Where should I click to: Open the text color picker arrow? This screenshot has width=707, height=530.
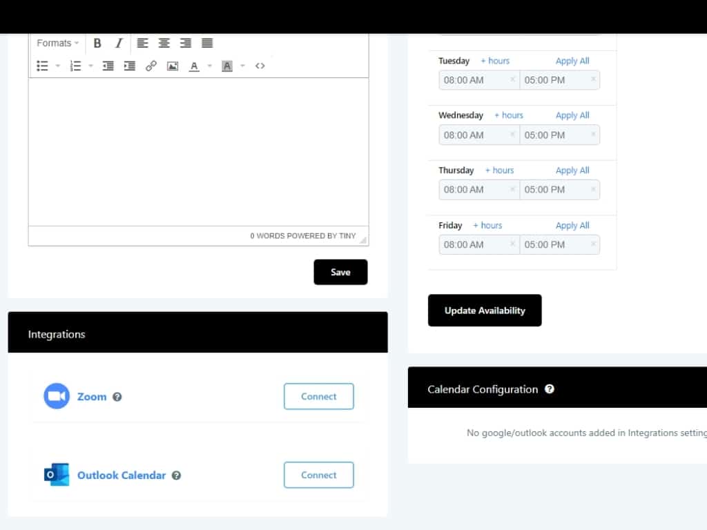(210, 66)
